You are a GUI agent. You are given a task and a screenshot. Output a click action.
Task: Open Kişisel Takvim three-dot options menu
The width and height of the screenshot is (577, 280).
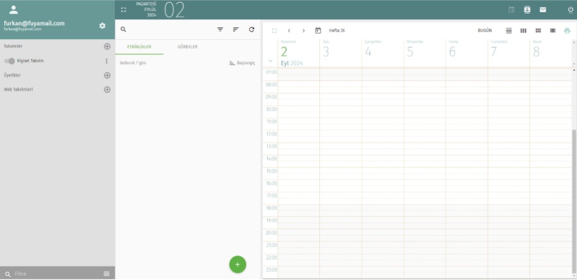point(106,61)
